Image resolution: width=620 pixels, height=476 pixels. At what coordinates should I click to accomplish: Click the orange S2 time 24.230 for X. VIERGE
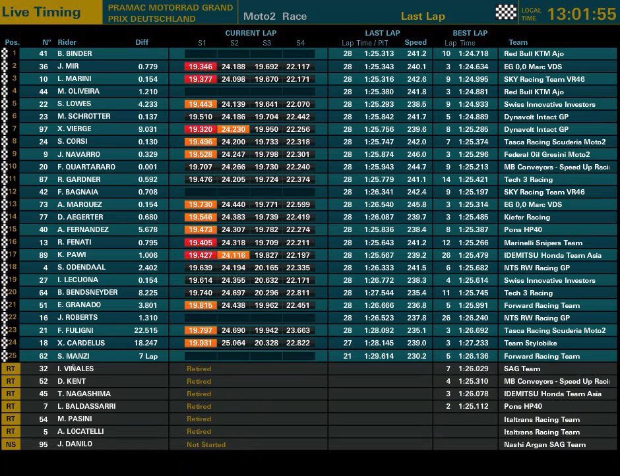pyautogui.click(x=233, y=129)
